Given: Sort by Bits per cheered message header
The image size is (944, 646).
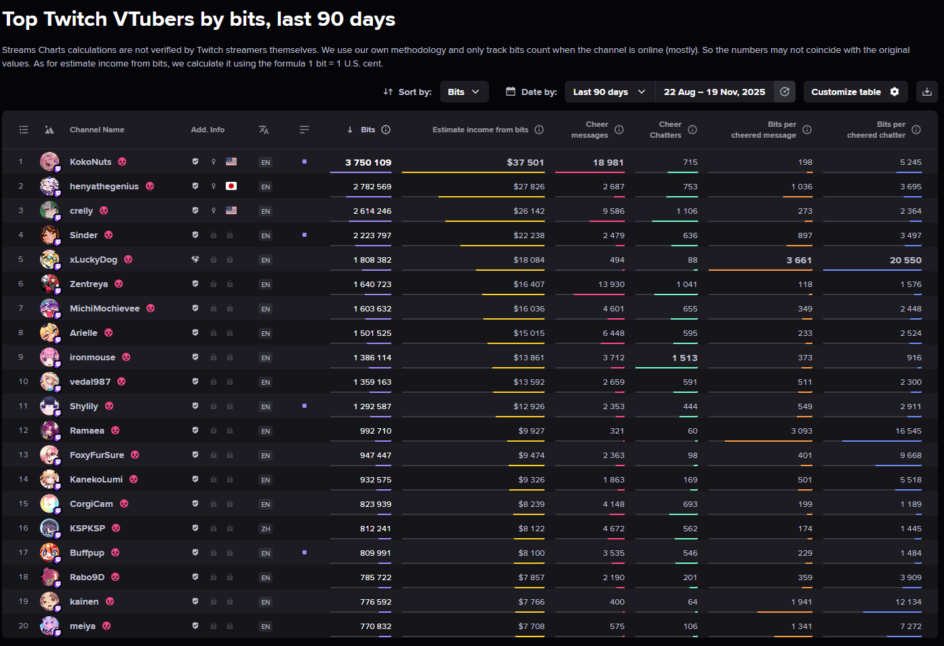Looking at the screenshot, I should click(x=763, y=130).
